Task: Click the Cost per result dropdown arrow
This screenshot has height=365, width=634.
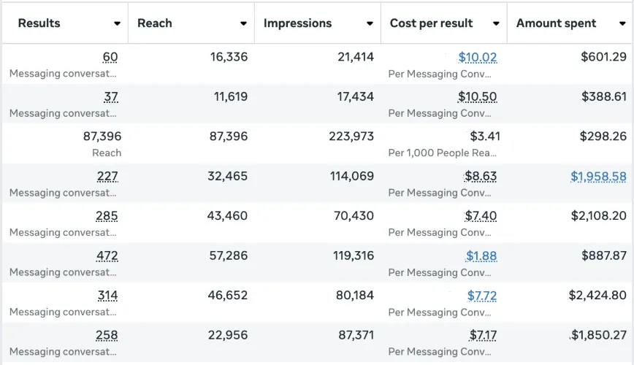Action: point(496,23)
